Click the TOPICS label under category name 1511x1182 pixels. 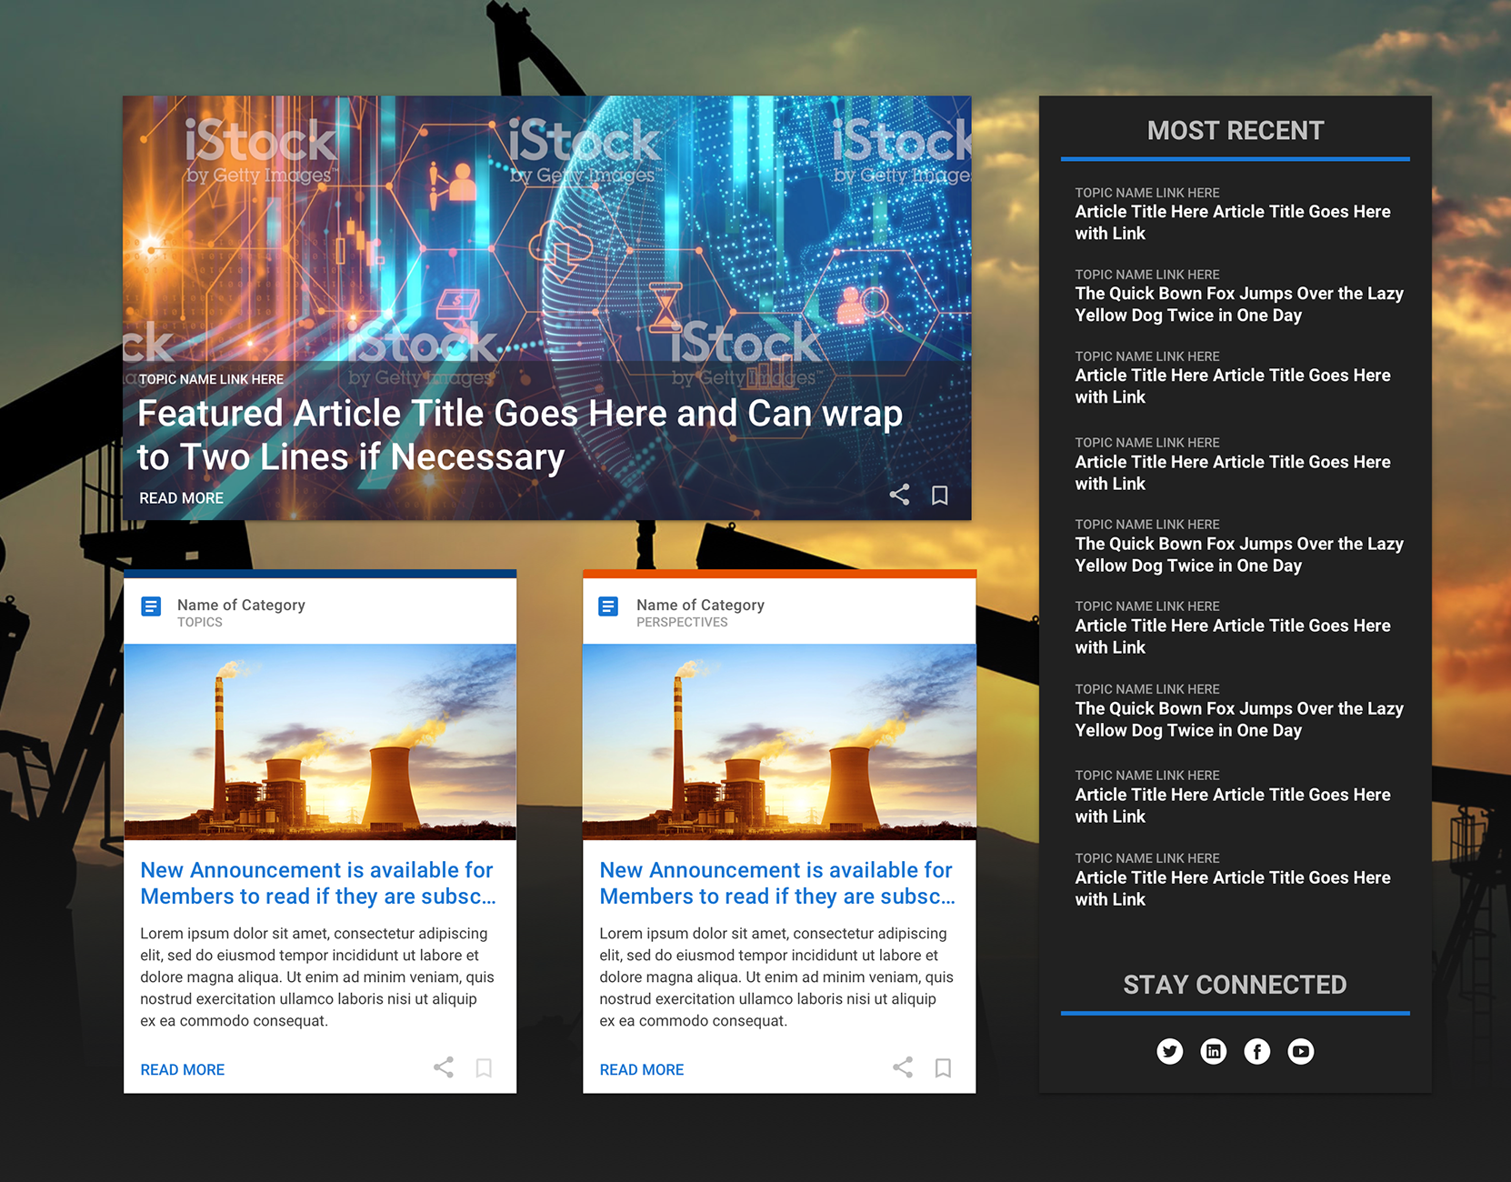(200, 623)
